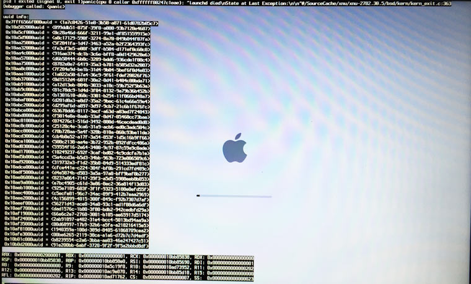
Task: Select uuid row beginning 0x10af19000uuid
Action: (77, 215)
